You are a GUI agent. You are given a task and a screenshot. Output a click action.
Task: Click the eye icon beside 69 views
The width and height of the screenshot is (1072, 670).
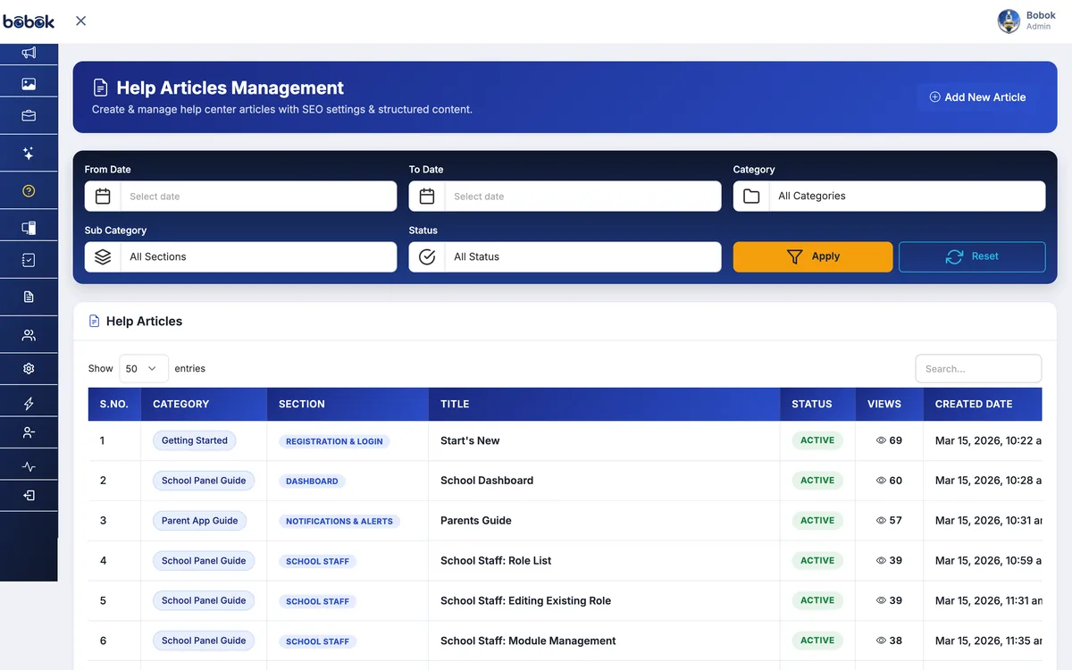[881, 440]
